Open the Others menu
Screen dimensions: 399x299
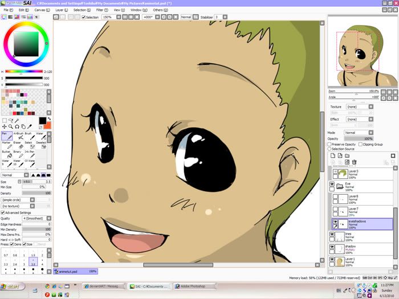(160, 10)
